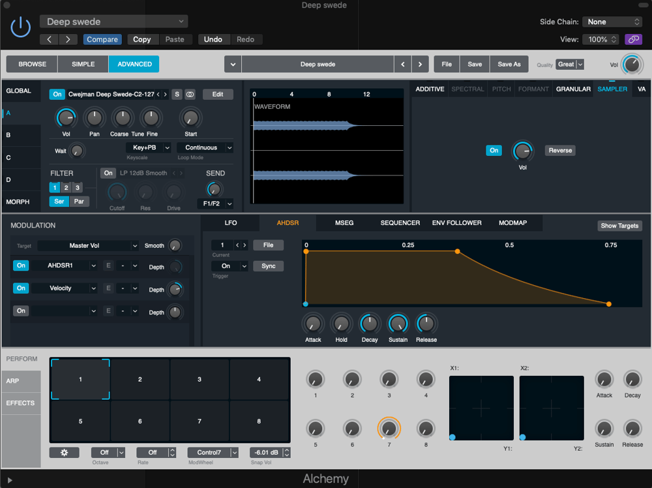This screenshot has width=652, height=488.
Task: Click the E button in AHDSR1 row
Action: (108, 266)
